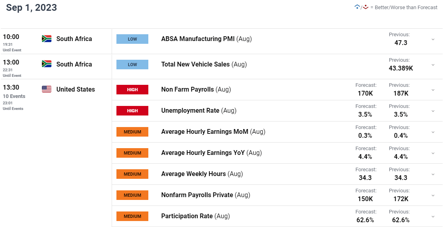
Task: Expand the Average Hourly Earnings MoM chevron
Action: coord(433,132)
